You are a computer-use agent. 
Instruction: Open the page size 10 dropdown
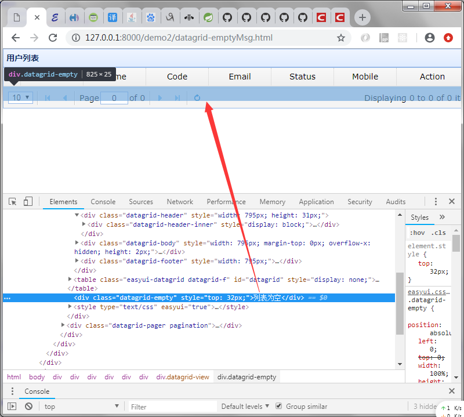coord(20,97)
